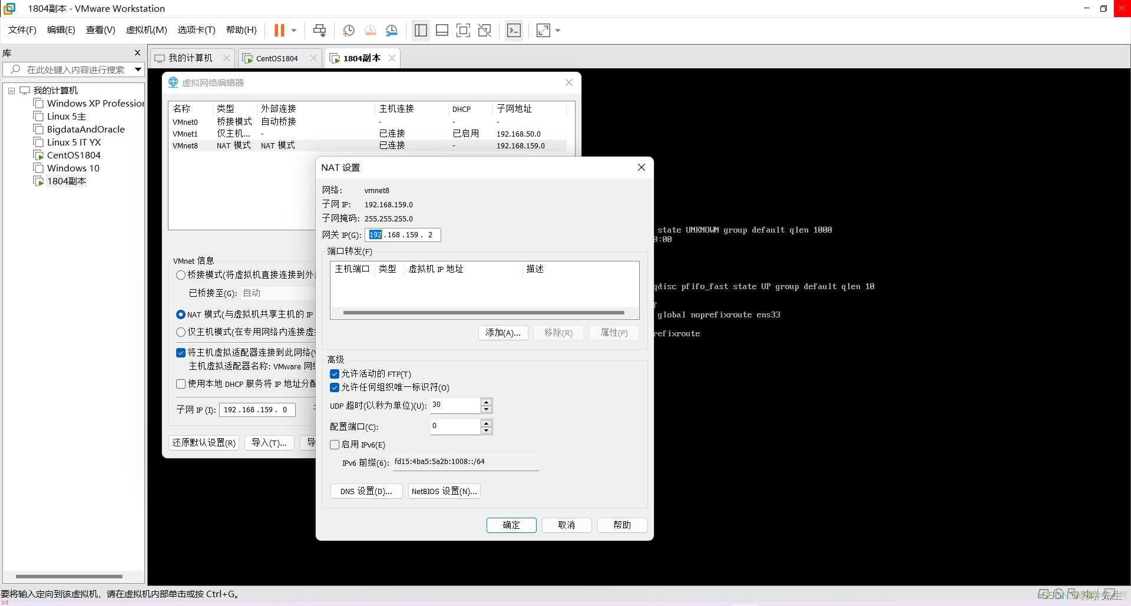The image size is (1131, 606).
Task: Uncheck 允许任何组织唯一标识符(O)
Action: coord(335,388)
